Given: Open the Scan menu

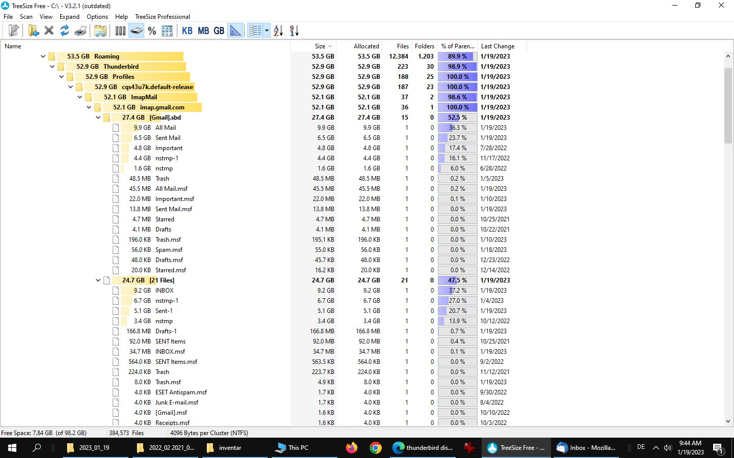Looking at the screenshot, I should point(26,17).
